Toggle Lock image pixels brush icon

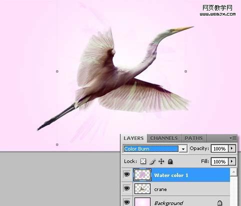(152, 161)
